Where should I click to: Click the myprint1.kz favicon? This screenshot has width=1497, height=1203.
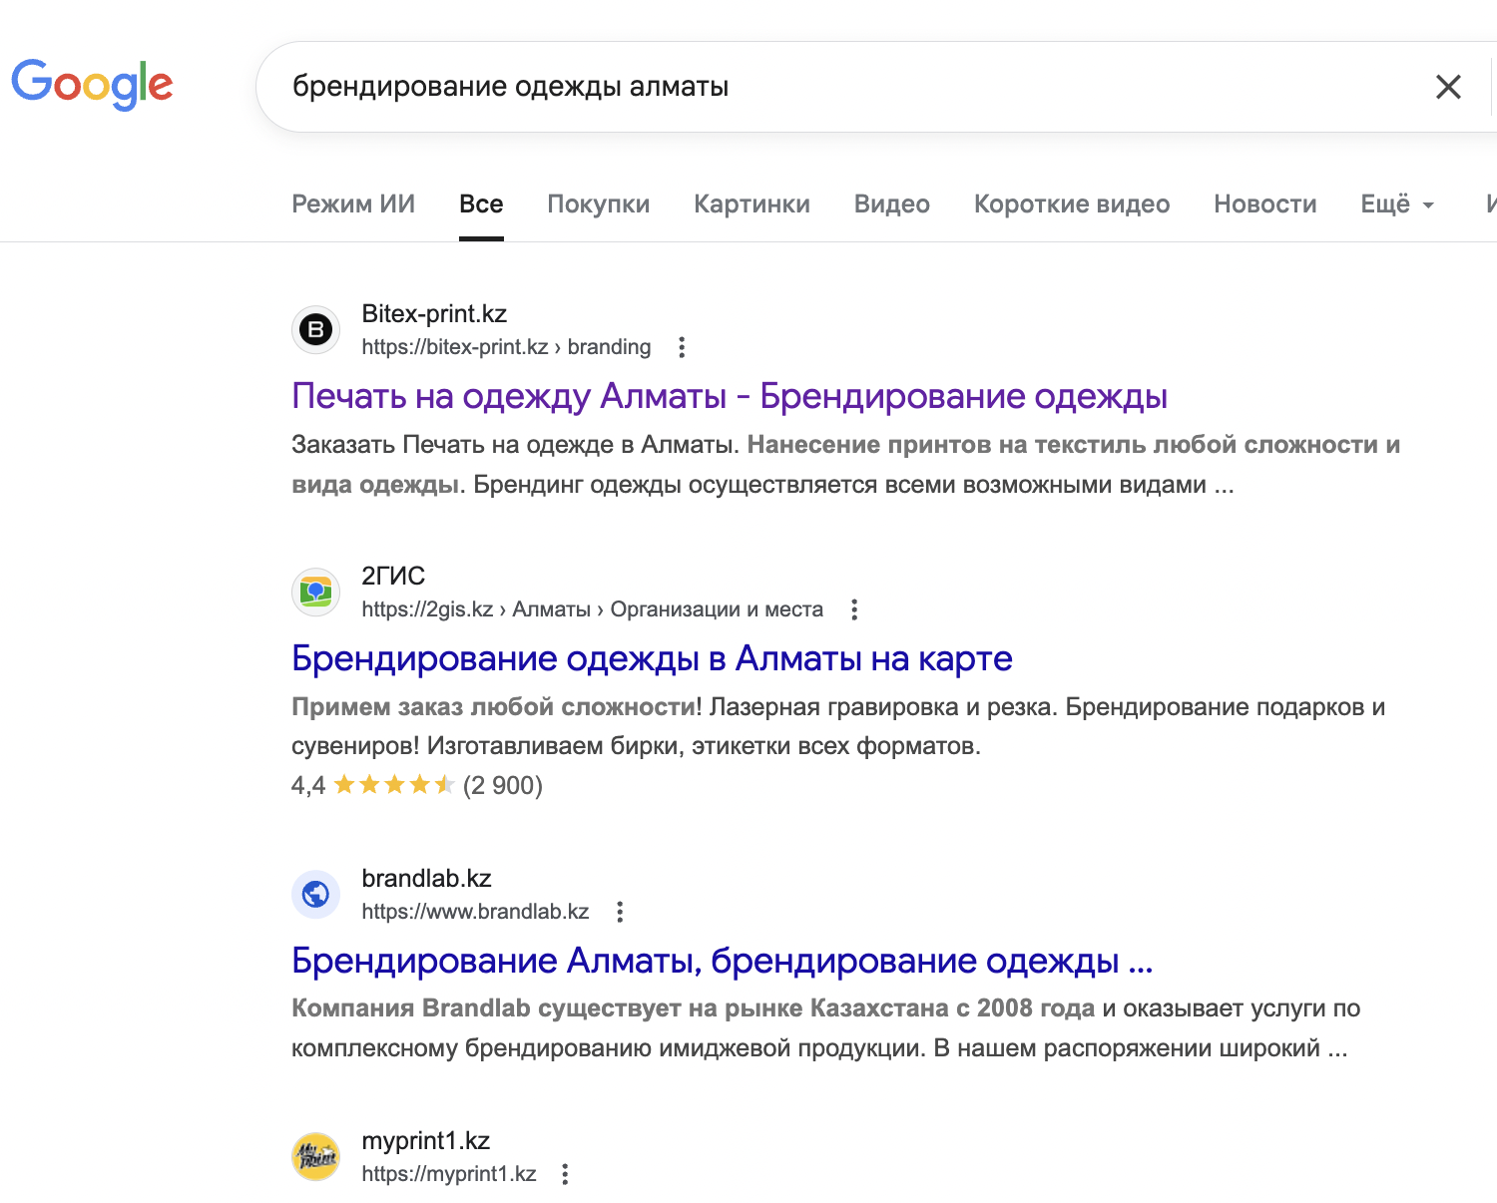point(316,1156)
